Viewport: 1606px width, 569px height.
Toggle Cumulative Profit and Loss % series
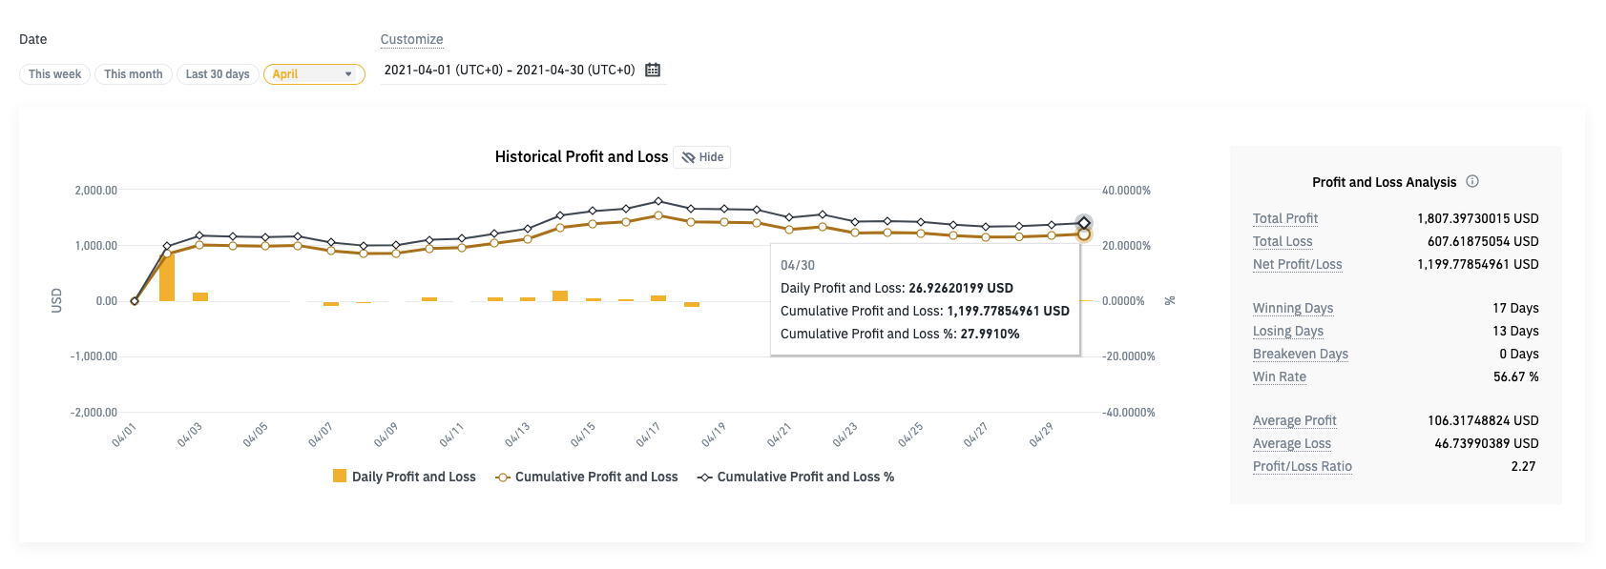[x=805, y=477]
